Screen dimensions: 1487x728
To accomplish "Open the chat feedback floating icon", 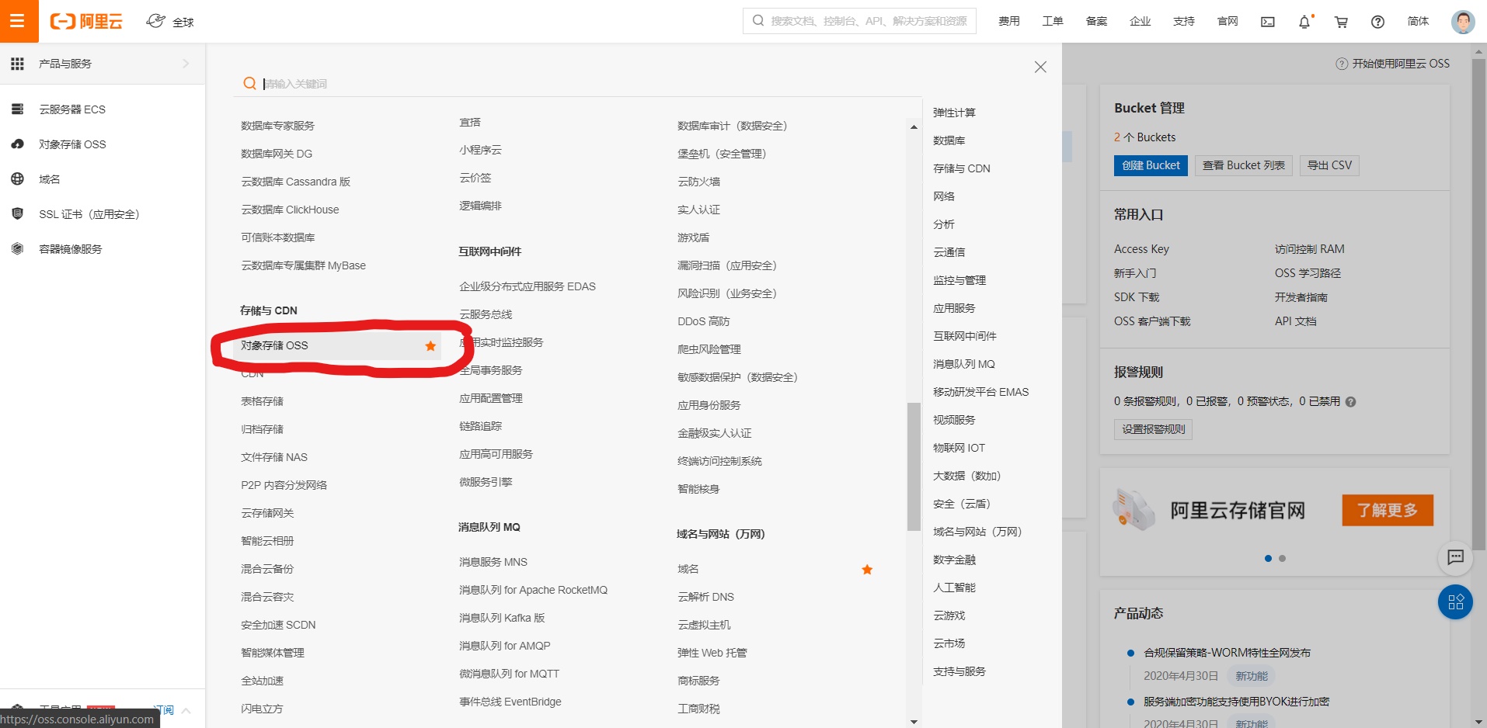I will click(x=1455, y=556).
